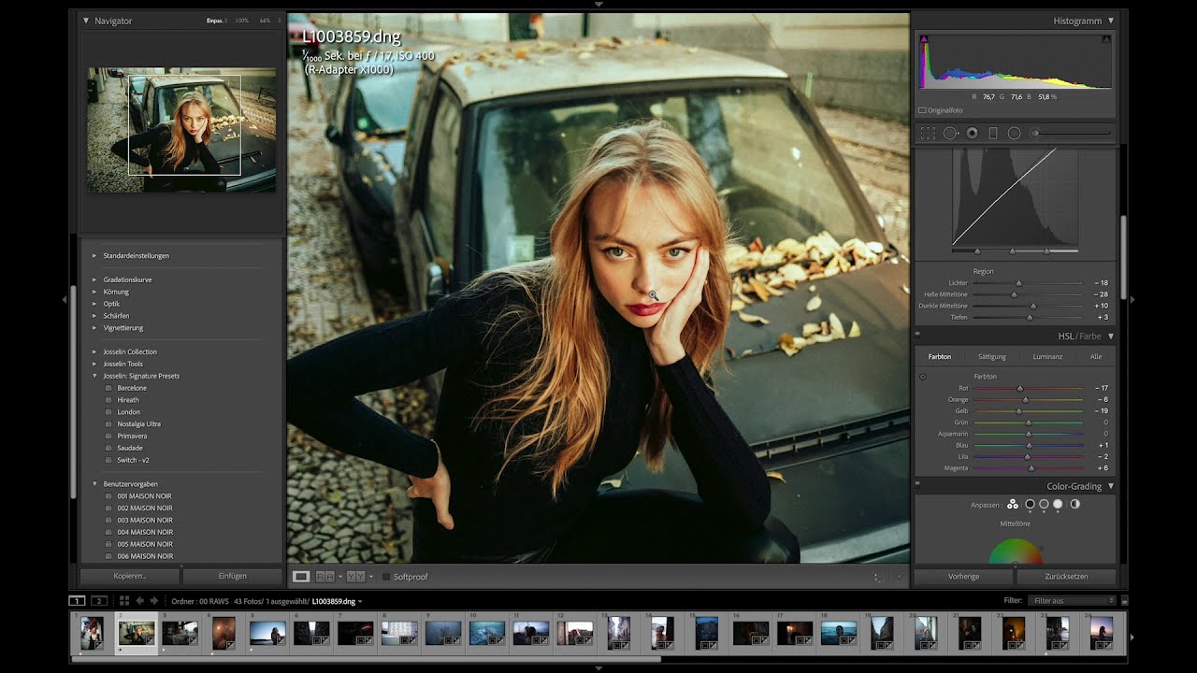Select filmstrip thumbnail number 1
Screen dimensions: 1197x673
pyautogui.click(x=92, y=633)
